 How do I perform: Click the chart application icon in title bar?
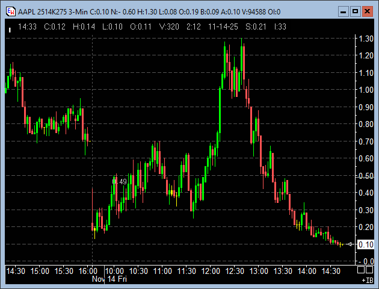[x=10, y=11]
